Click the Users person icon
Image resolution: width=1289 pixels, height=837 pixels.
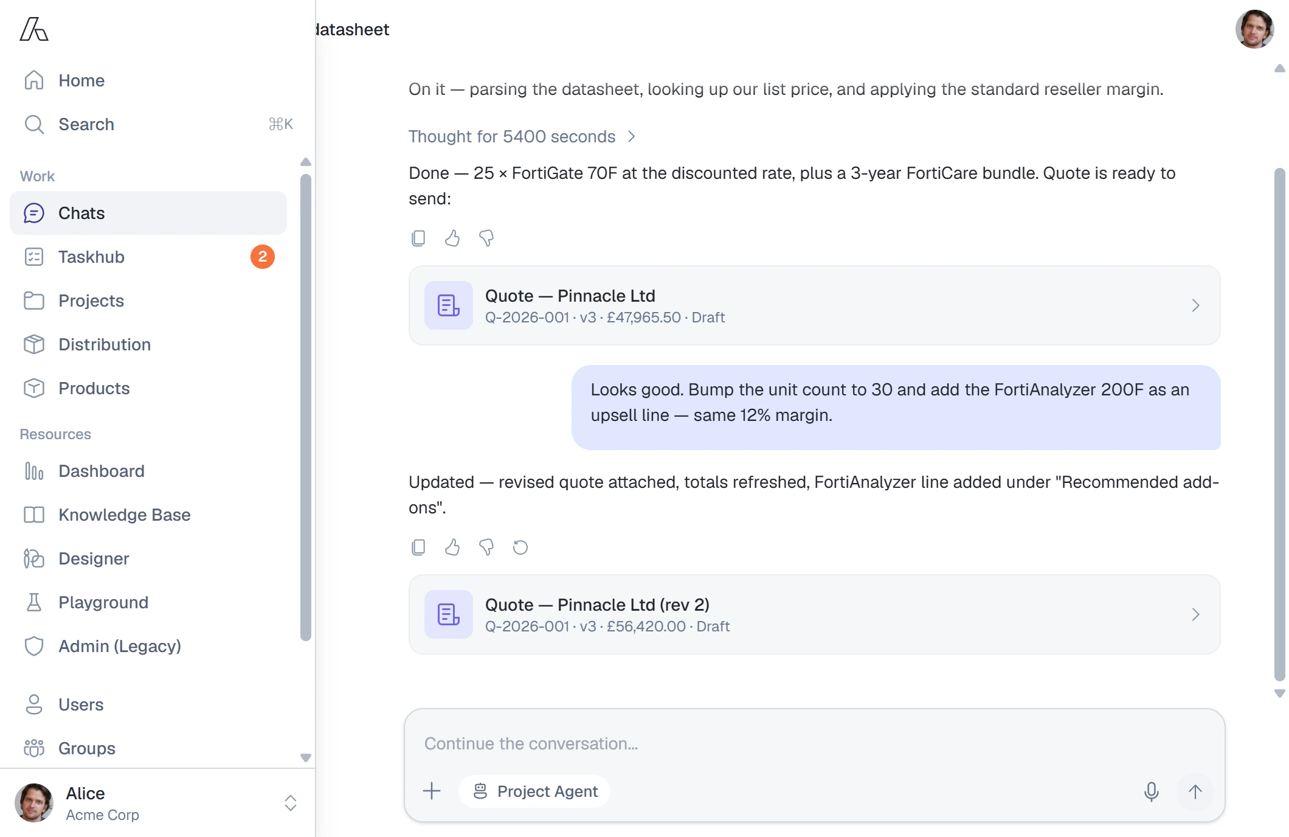34,704
